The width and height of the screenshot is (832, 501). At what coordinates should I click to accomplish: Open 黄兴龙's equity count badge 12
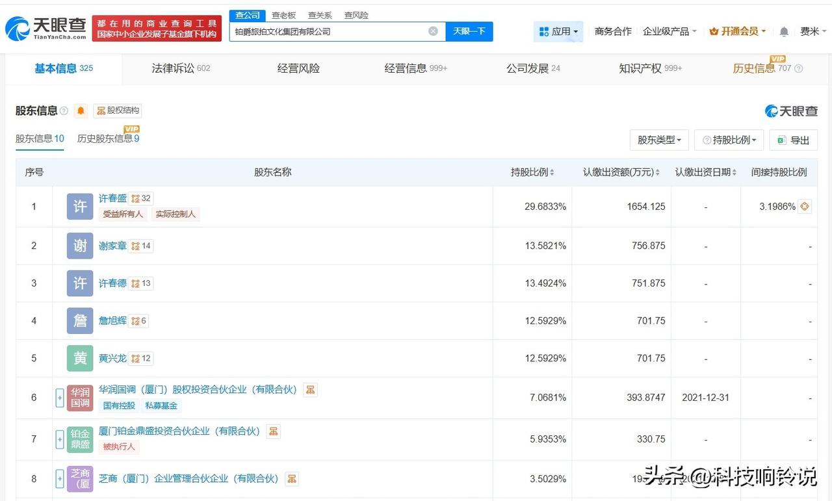141,358
